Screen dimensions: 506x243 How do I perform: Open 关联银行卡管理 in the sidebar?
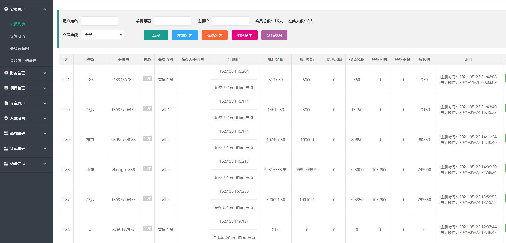[23, 61]
